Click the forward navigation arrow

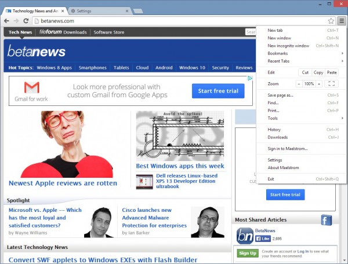click(x=16, y=21)
